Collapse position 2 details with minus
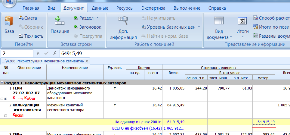290x135 pixels. (6, 116)
